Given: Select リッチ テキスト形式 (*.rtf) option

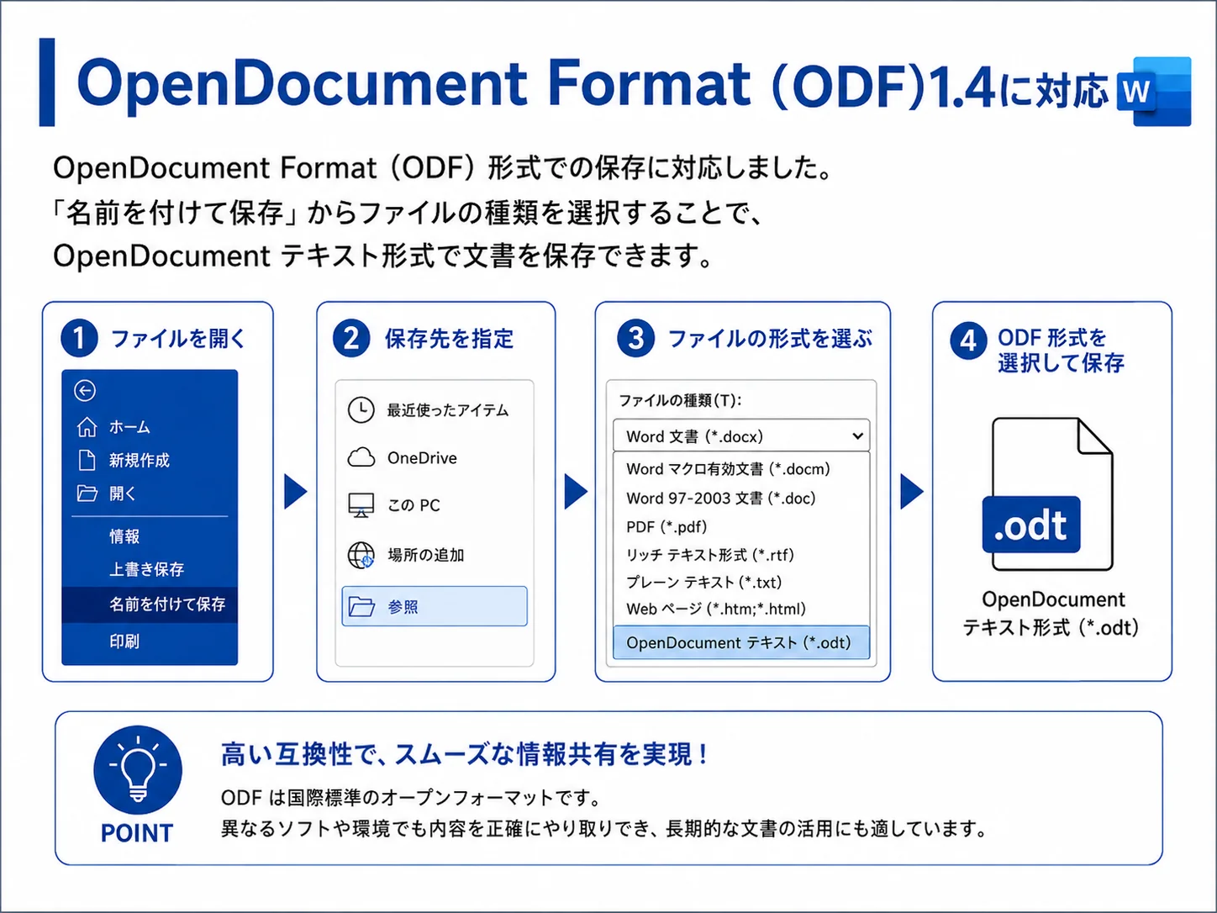Looking at the screenshot, I should pyautogui.click(x=710, y=555).
